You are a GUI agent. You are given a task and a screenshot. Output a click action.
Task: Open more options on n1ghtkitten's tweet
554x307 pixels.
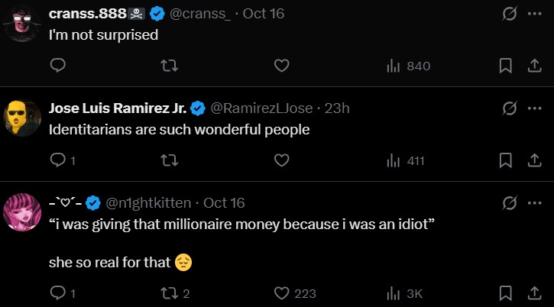(534, 203)
